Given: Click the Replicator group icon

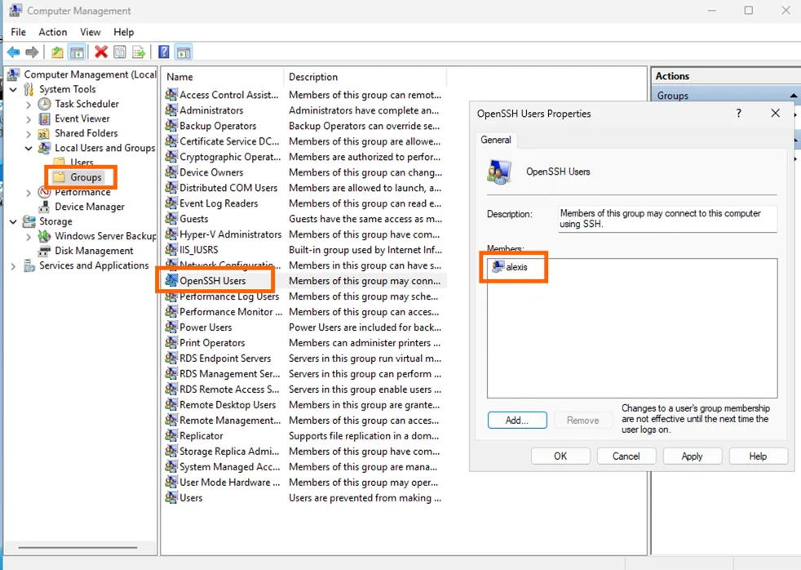Looking at the screenshot, I should pyautogui.click(x=171, y=435).
